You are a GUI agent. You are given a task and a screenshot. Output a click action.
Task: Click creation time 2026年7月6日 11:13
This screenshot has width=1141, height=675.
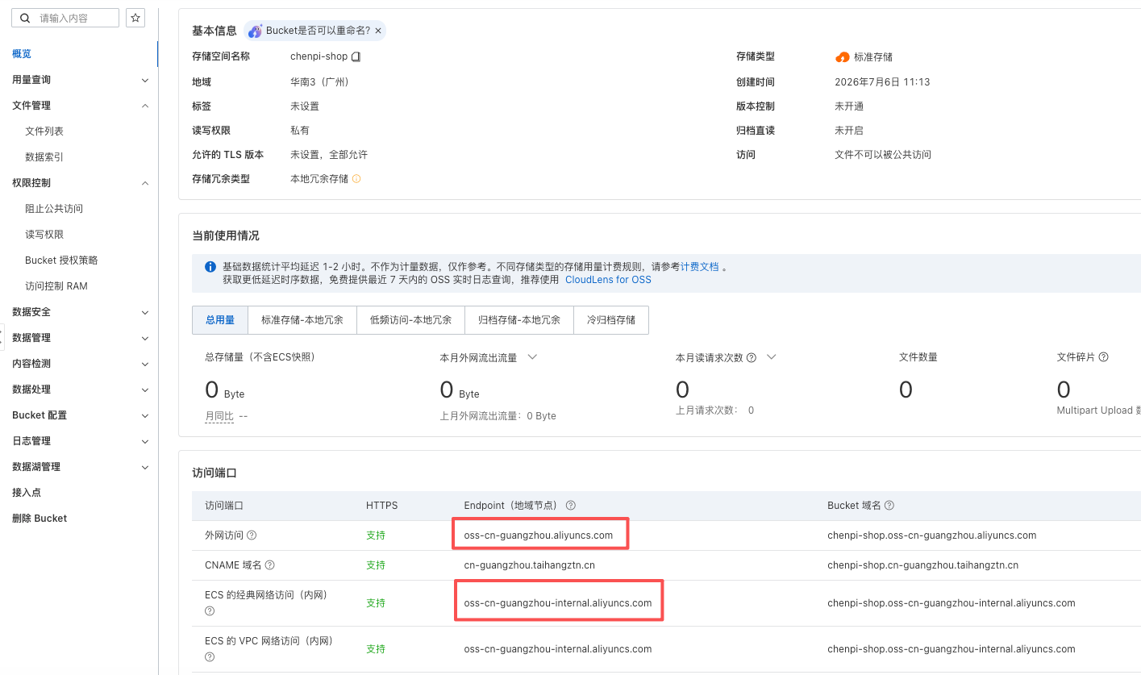(882, 82)
